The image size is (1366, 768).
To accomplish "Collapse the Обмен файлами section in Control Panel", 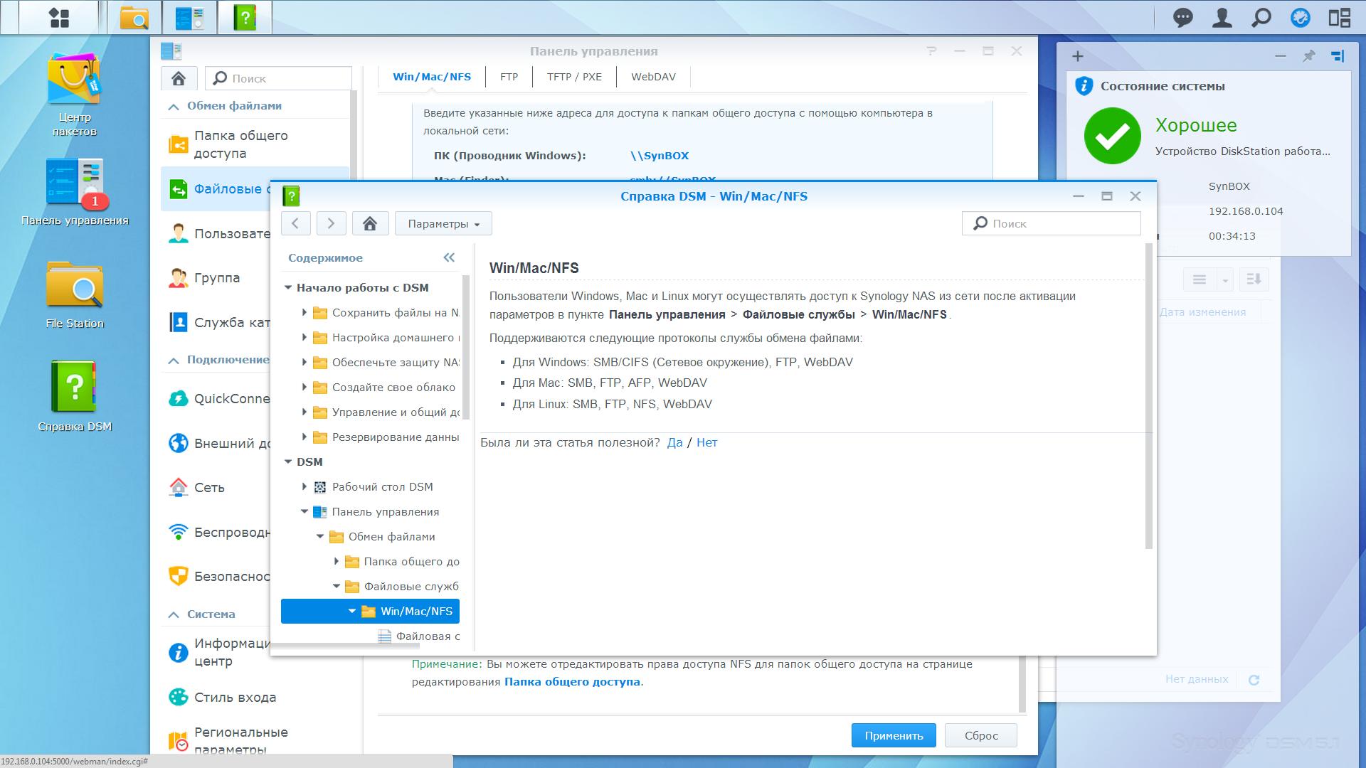I will point(173,107).
